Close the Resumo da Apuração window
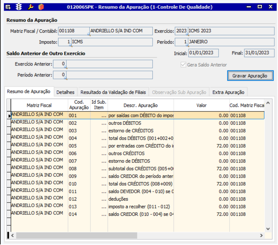Image resolution: width=278 pixels, height=245 pixels. tap(270, 7)
